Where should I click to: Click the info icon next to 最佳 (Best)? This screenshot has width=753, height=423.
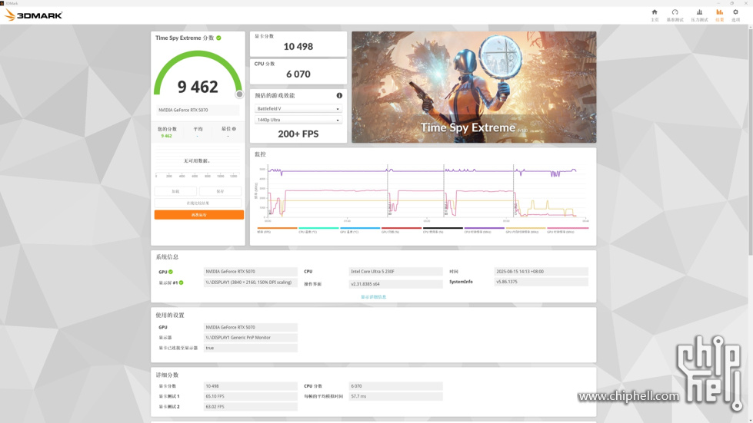234,129
